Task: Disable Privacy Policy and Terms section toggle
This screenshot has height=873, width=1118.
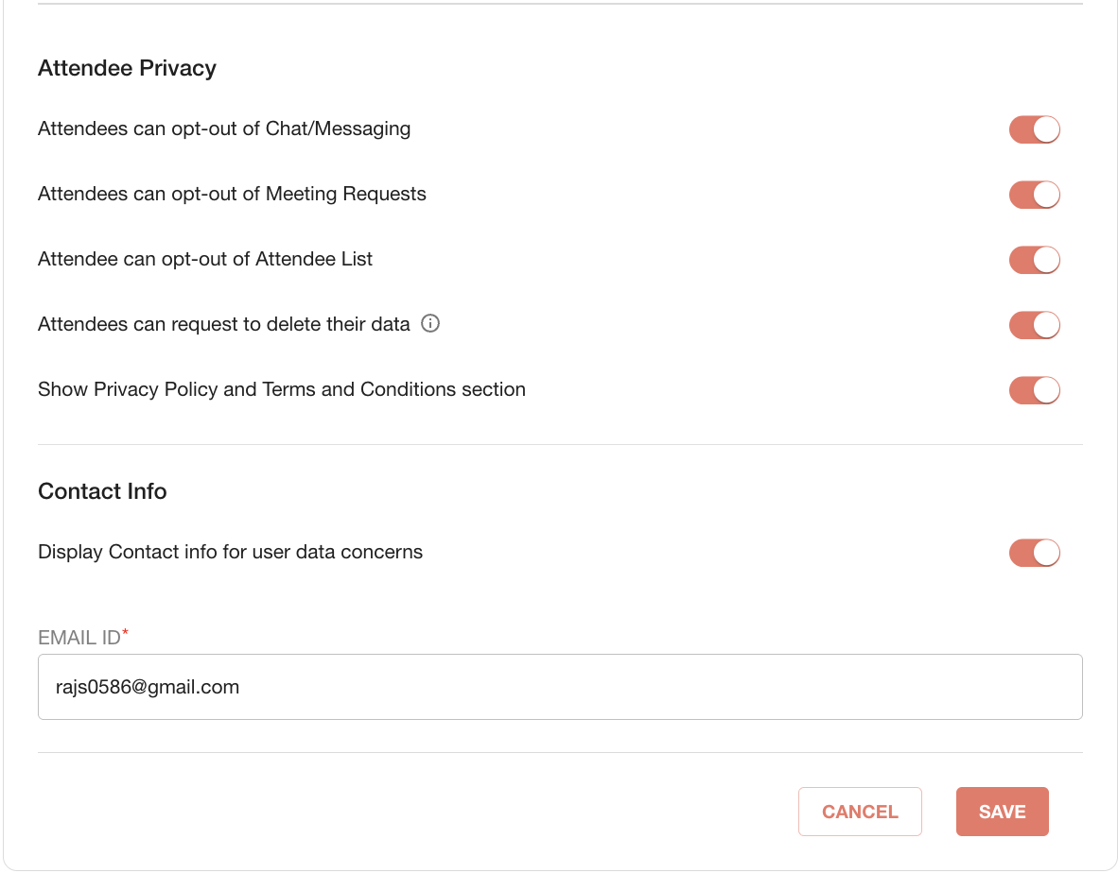Action: (1034, 390)
